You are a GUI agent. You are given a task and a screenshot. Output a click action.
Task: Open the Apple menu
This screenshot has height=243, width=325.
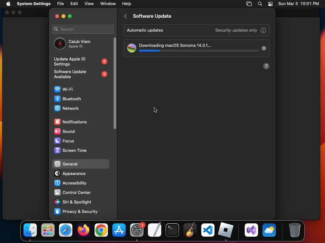(x=8, y=4)
